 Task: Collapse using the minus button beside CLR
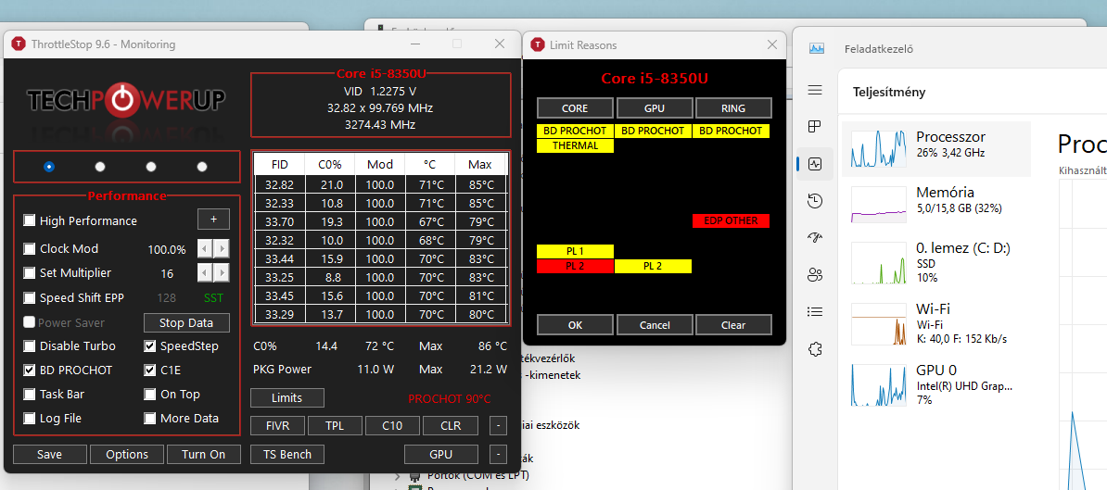pos(498,426)
